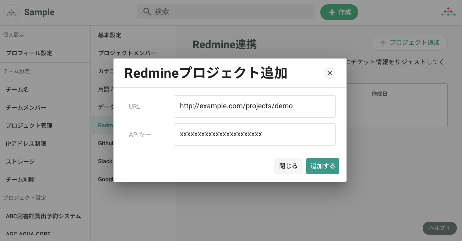
Task: Focus the URL input field
Action: 255,106
